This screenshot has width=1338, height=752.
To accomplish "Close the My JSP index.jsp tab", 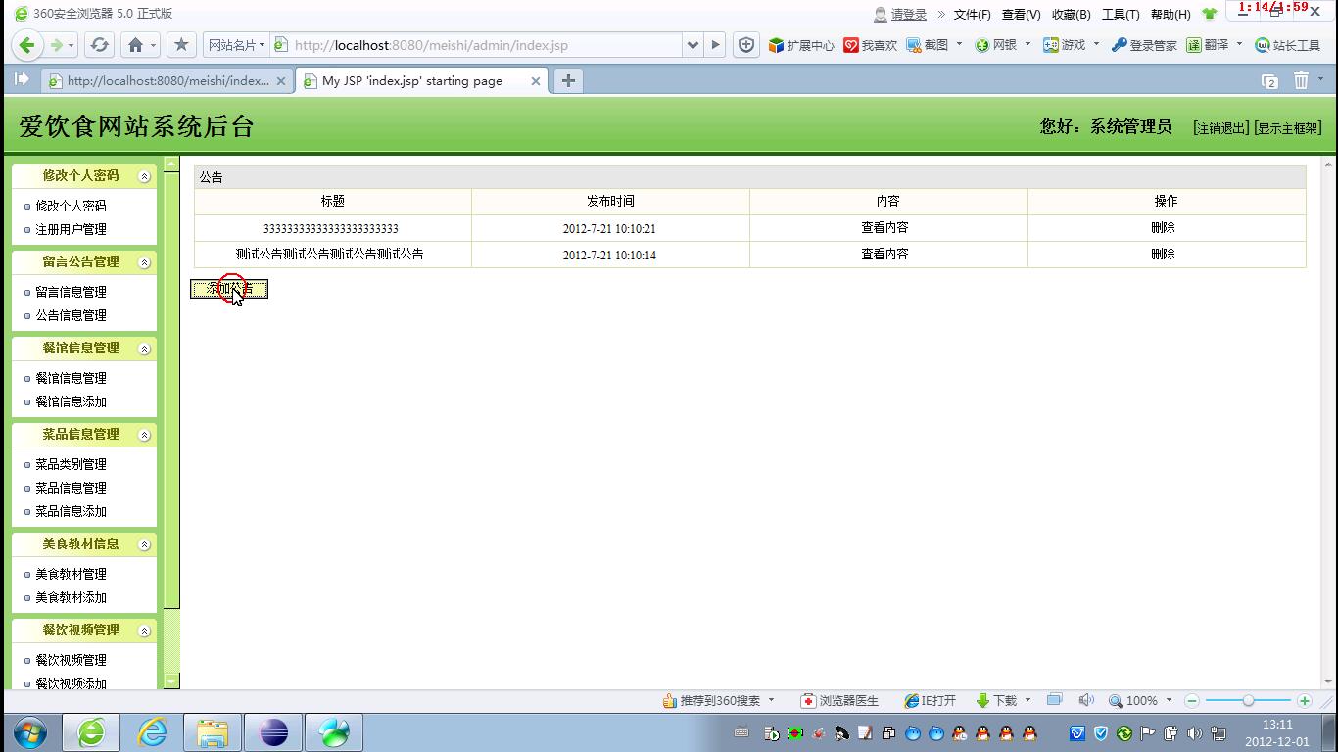I will click(536, 81).
